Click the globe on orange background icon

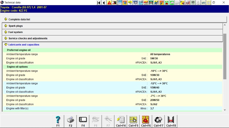(125, 3)
